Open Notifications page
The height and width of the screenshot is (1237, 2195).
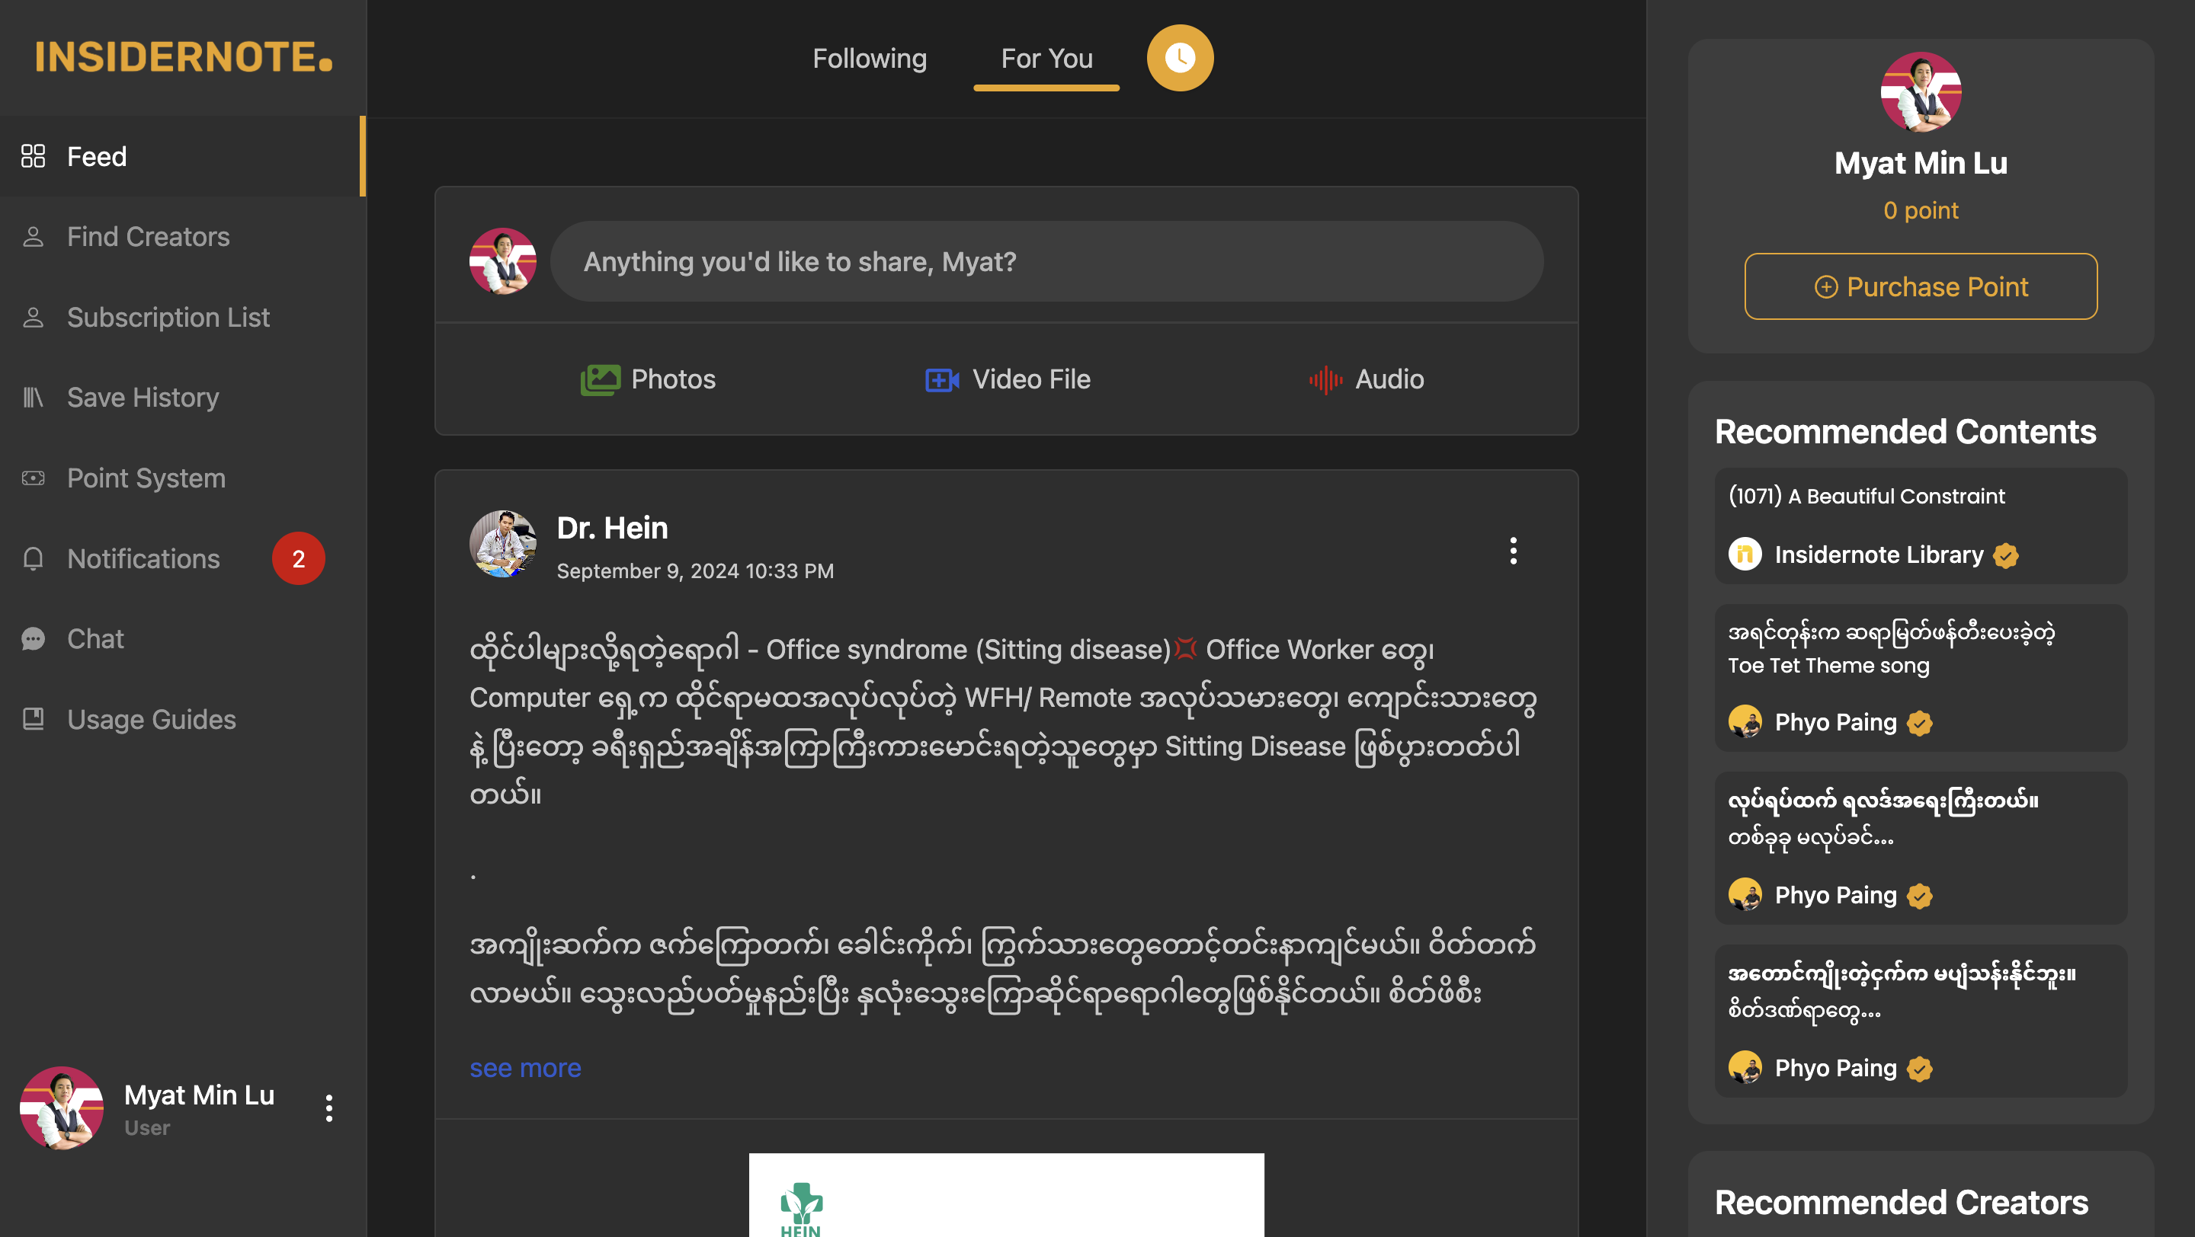182,558
